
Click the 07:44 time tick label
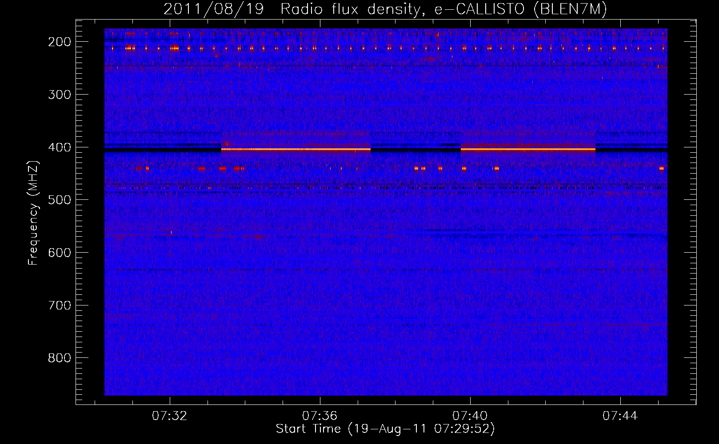[620, 416]
